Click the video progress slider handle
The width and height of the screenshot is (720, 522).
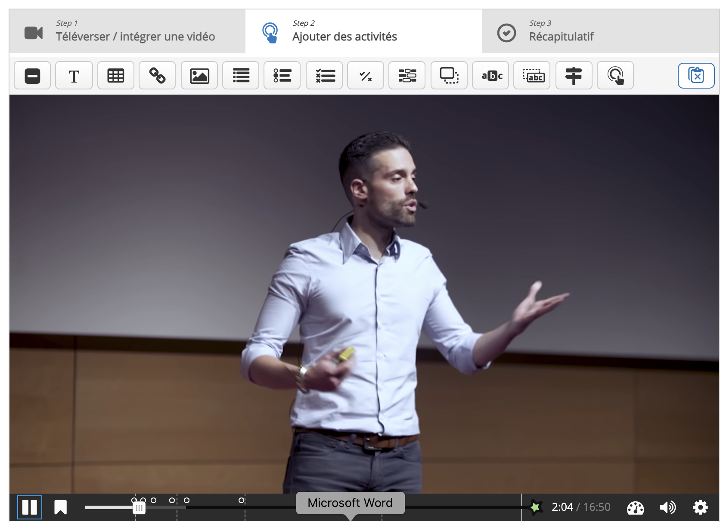[139, 508]
